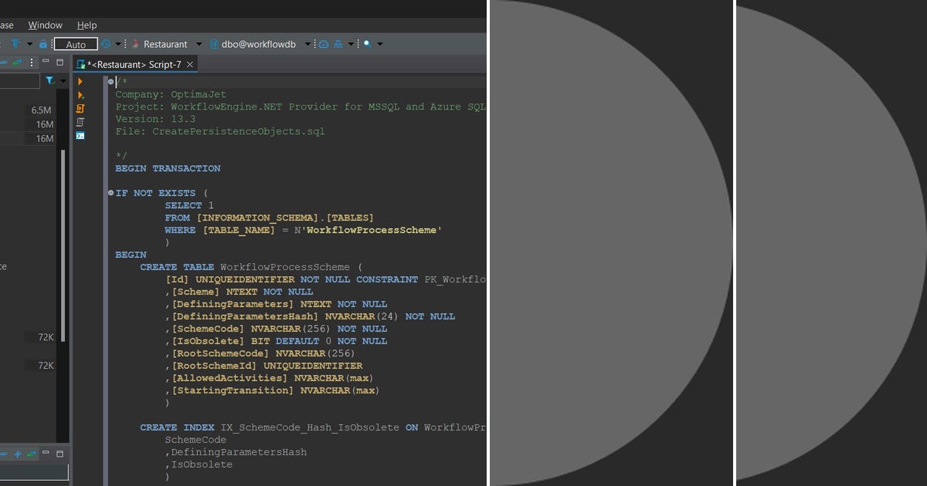This screenshot has height=486, width=927.
Task: Click the orange attached-console gutter icon
Action: [80, 109]
